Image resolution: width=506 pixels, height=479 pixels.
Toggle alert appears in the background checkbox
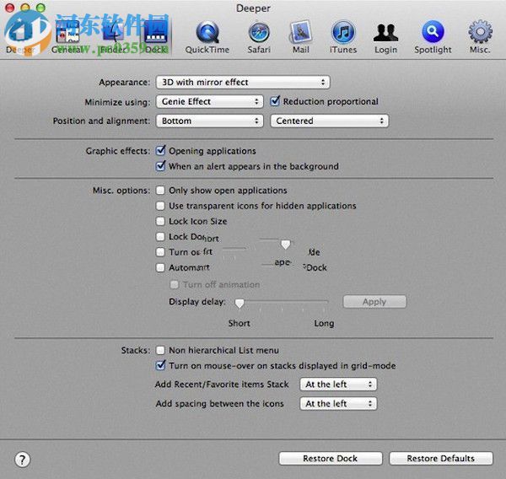(160, 166)
